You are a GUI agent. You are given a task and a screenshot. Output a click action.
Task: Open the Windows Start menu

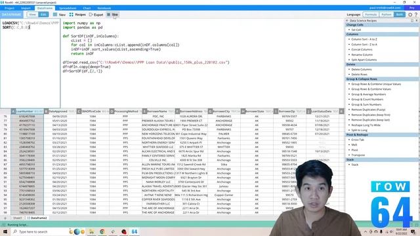point(5,231)
